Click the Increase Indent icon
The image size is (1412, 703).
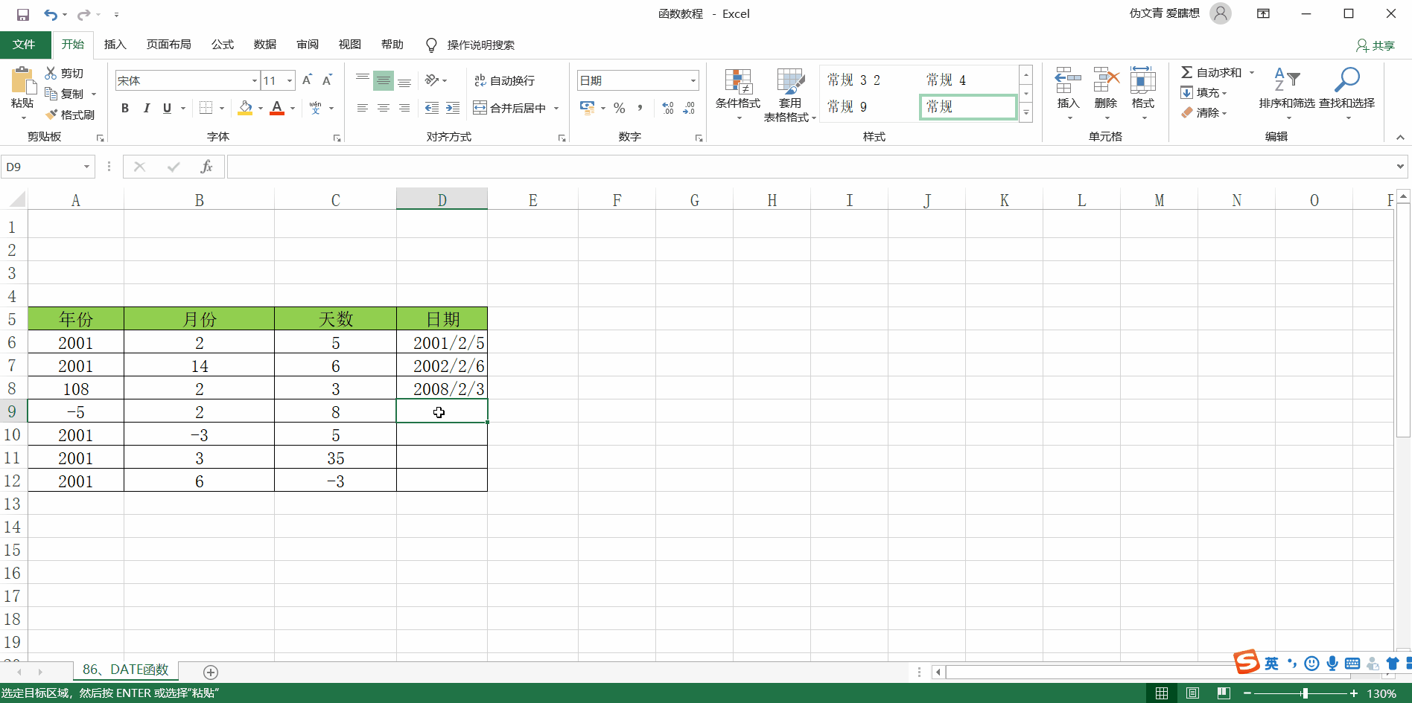click(453, 108)
